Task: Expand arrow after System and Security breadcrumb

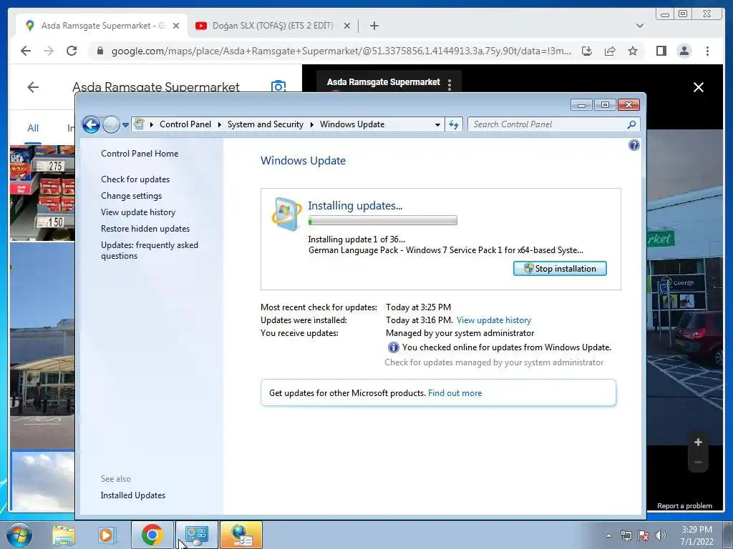Action: [x=312, y=124]
